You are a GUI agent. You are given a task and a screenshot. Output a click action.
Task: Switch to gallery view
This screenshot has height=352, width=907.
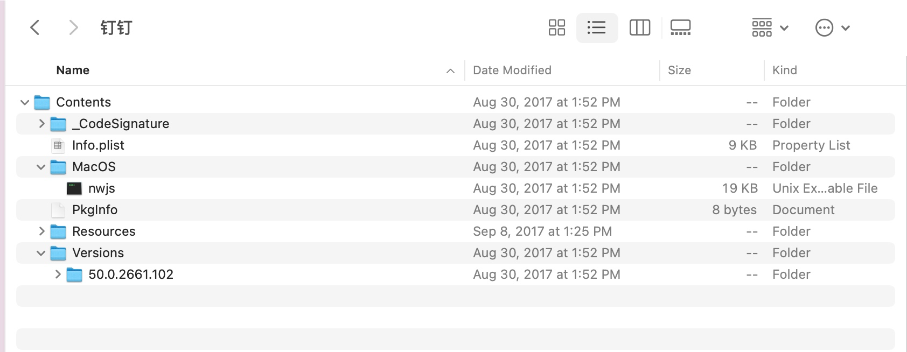tap(680, 27)
